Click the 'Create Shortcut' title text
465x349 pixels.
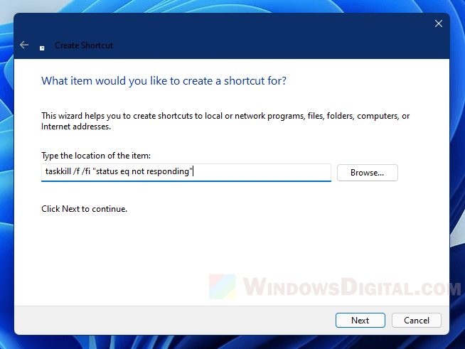coord(84,45)
